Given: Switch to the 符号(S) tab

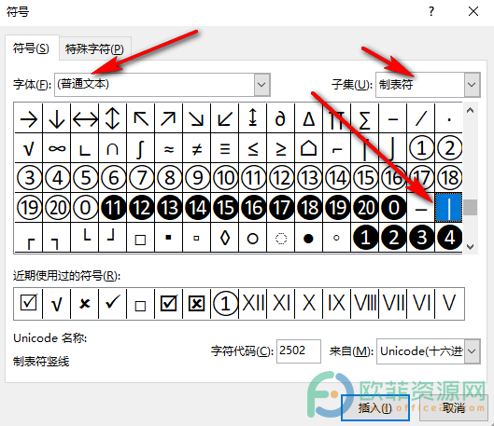Looking at the screenshot, I should [x=31, y=48].
